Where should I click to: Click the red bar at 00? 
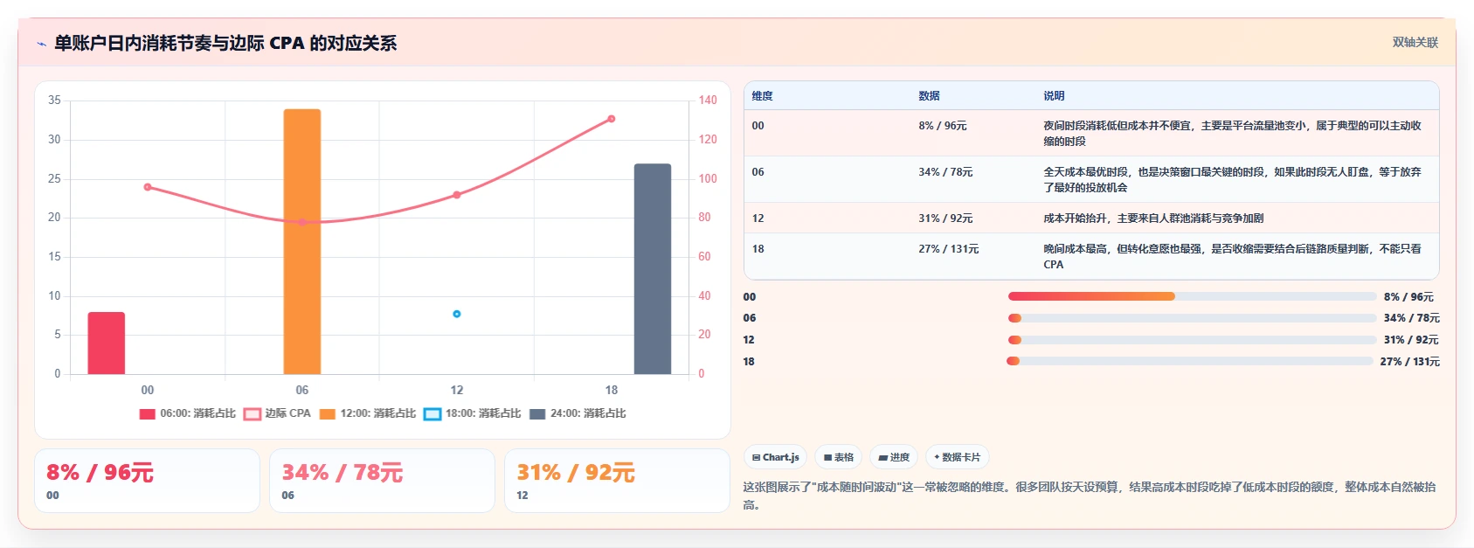(107, 343)
